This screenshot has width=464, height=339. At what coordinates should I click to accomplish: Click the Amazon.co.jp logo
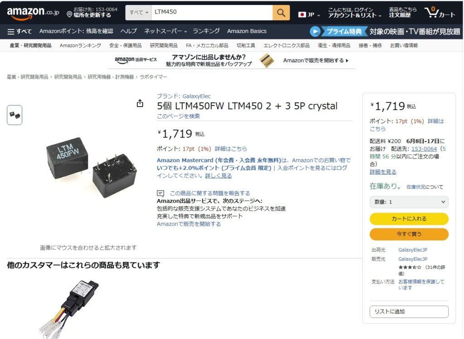tap(33, 13)
